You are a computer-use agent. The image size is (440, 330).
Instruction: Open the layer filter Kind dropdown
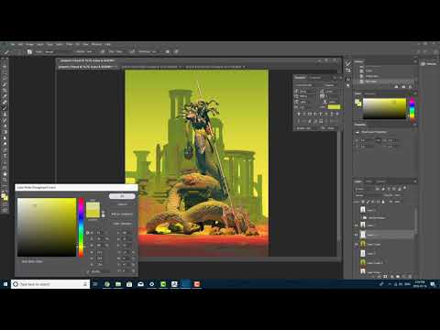pos(365,189)
